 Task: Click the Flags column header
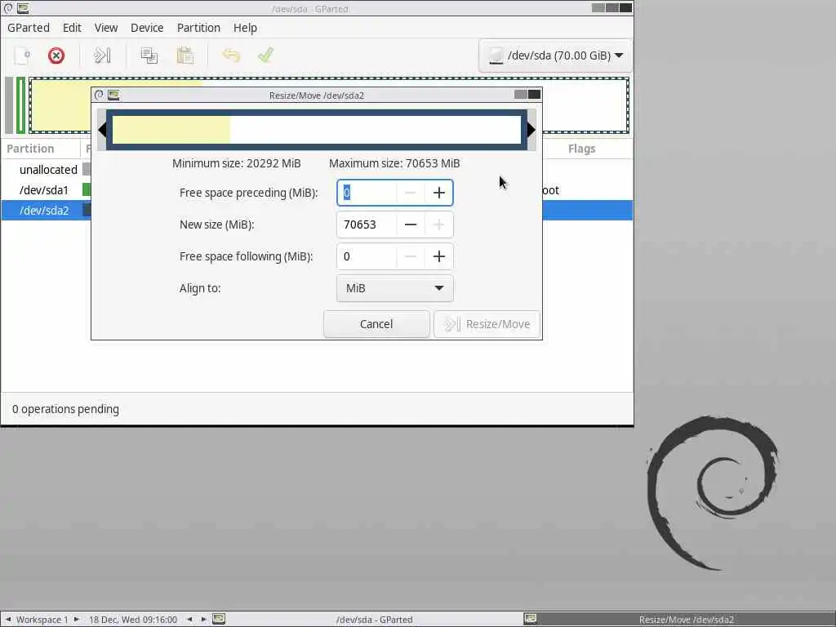(x=581, y=149)
